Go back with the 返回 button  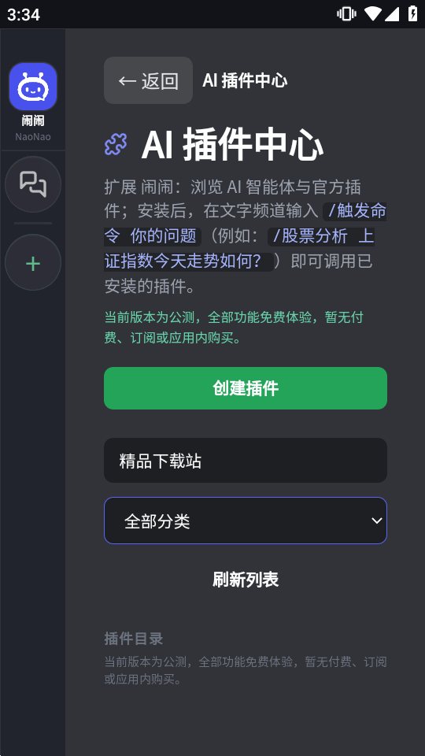point(149,80)
